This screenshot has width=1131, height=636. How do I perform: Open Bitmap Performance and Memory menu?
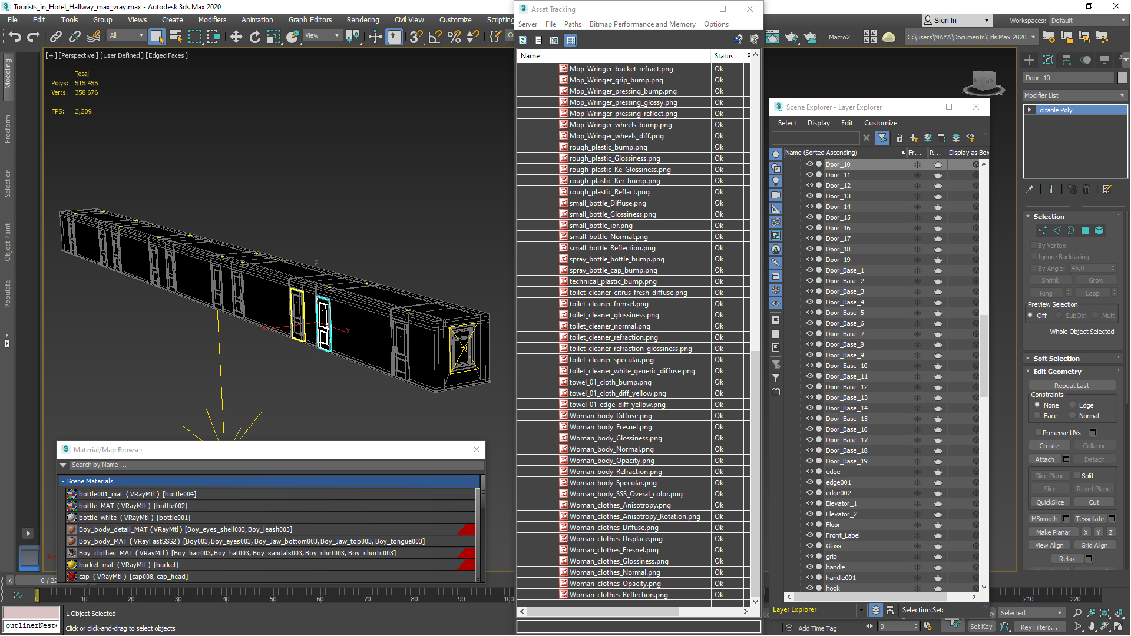642,24
